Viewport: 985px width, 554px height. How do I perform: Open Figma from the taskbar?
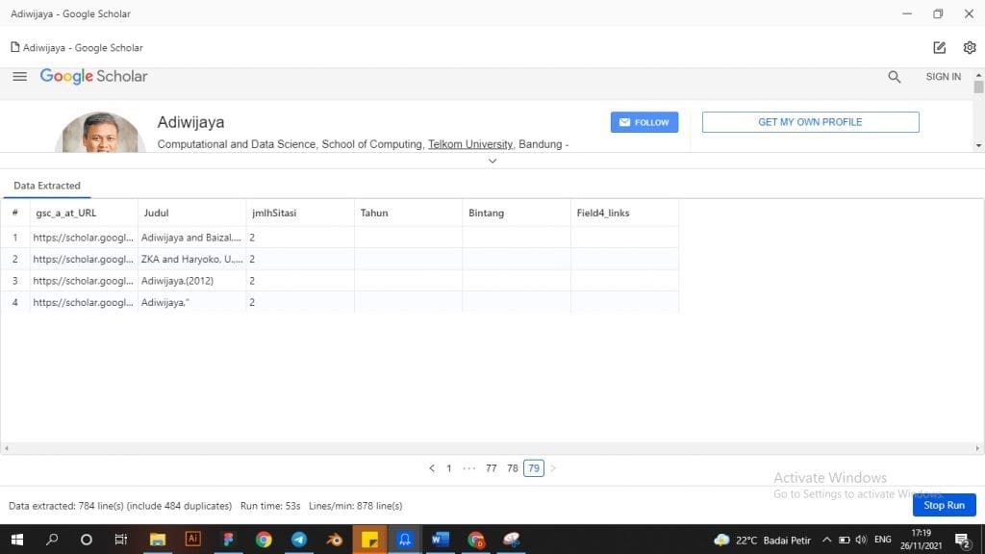[x=228, y=540]
